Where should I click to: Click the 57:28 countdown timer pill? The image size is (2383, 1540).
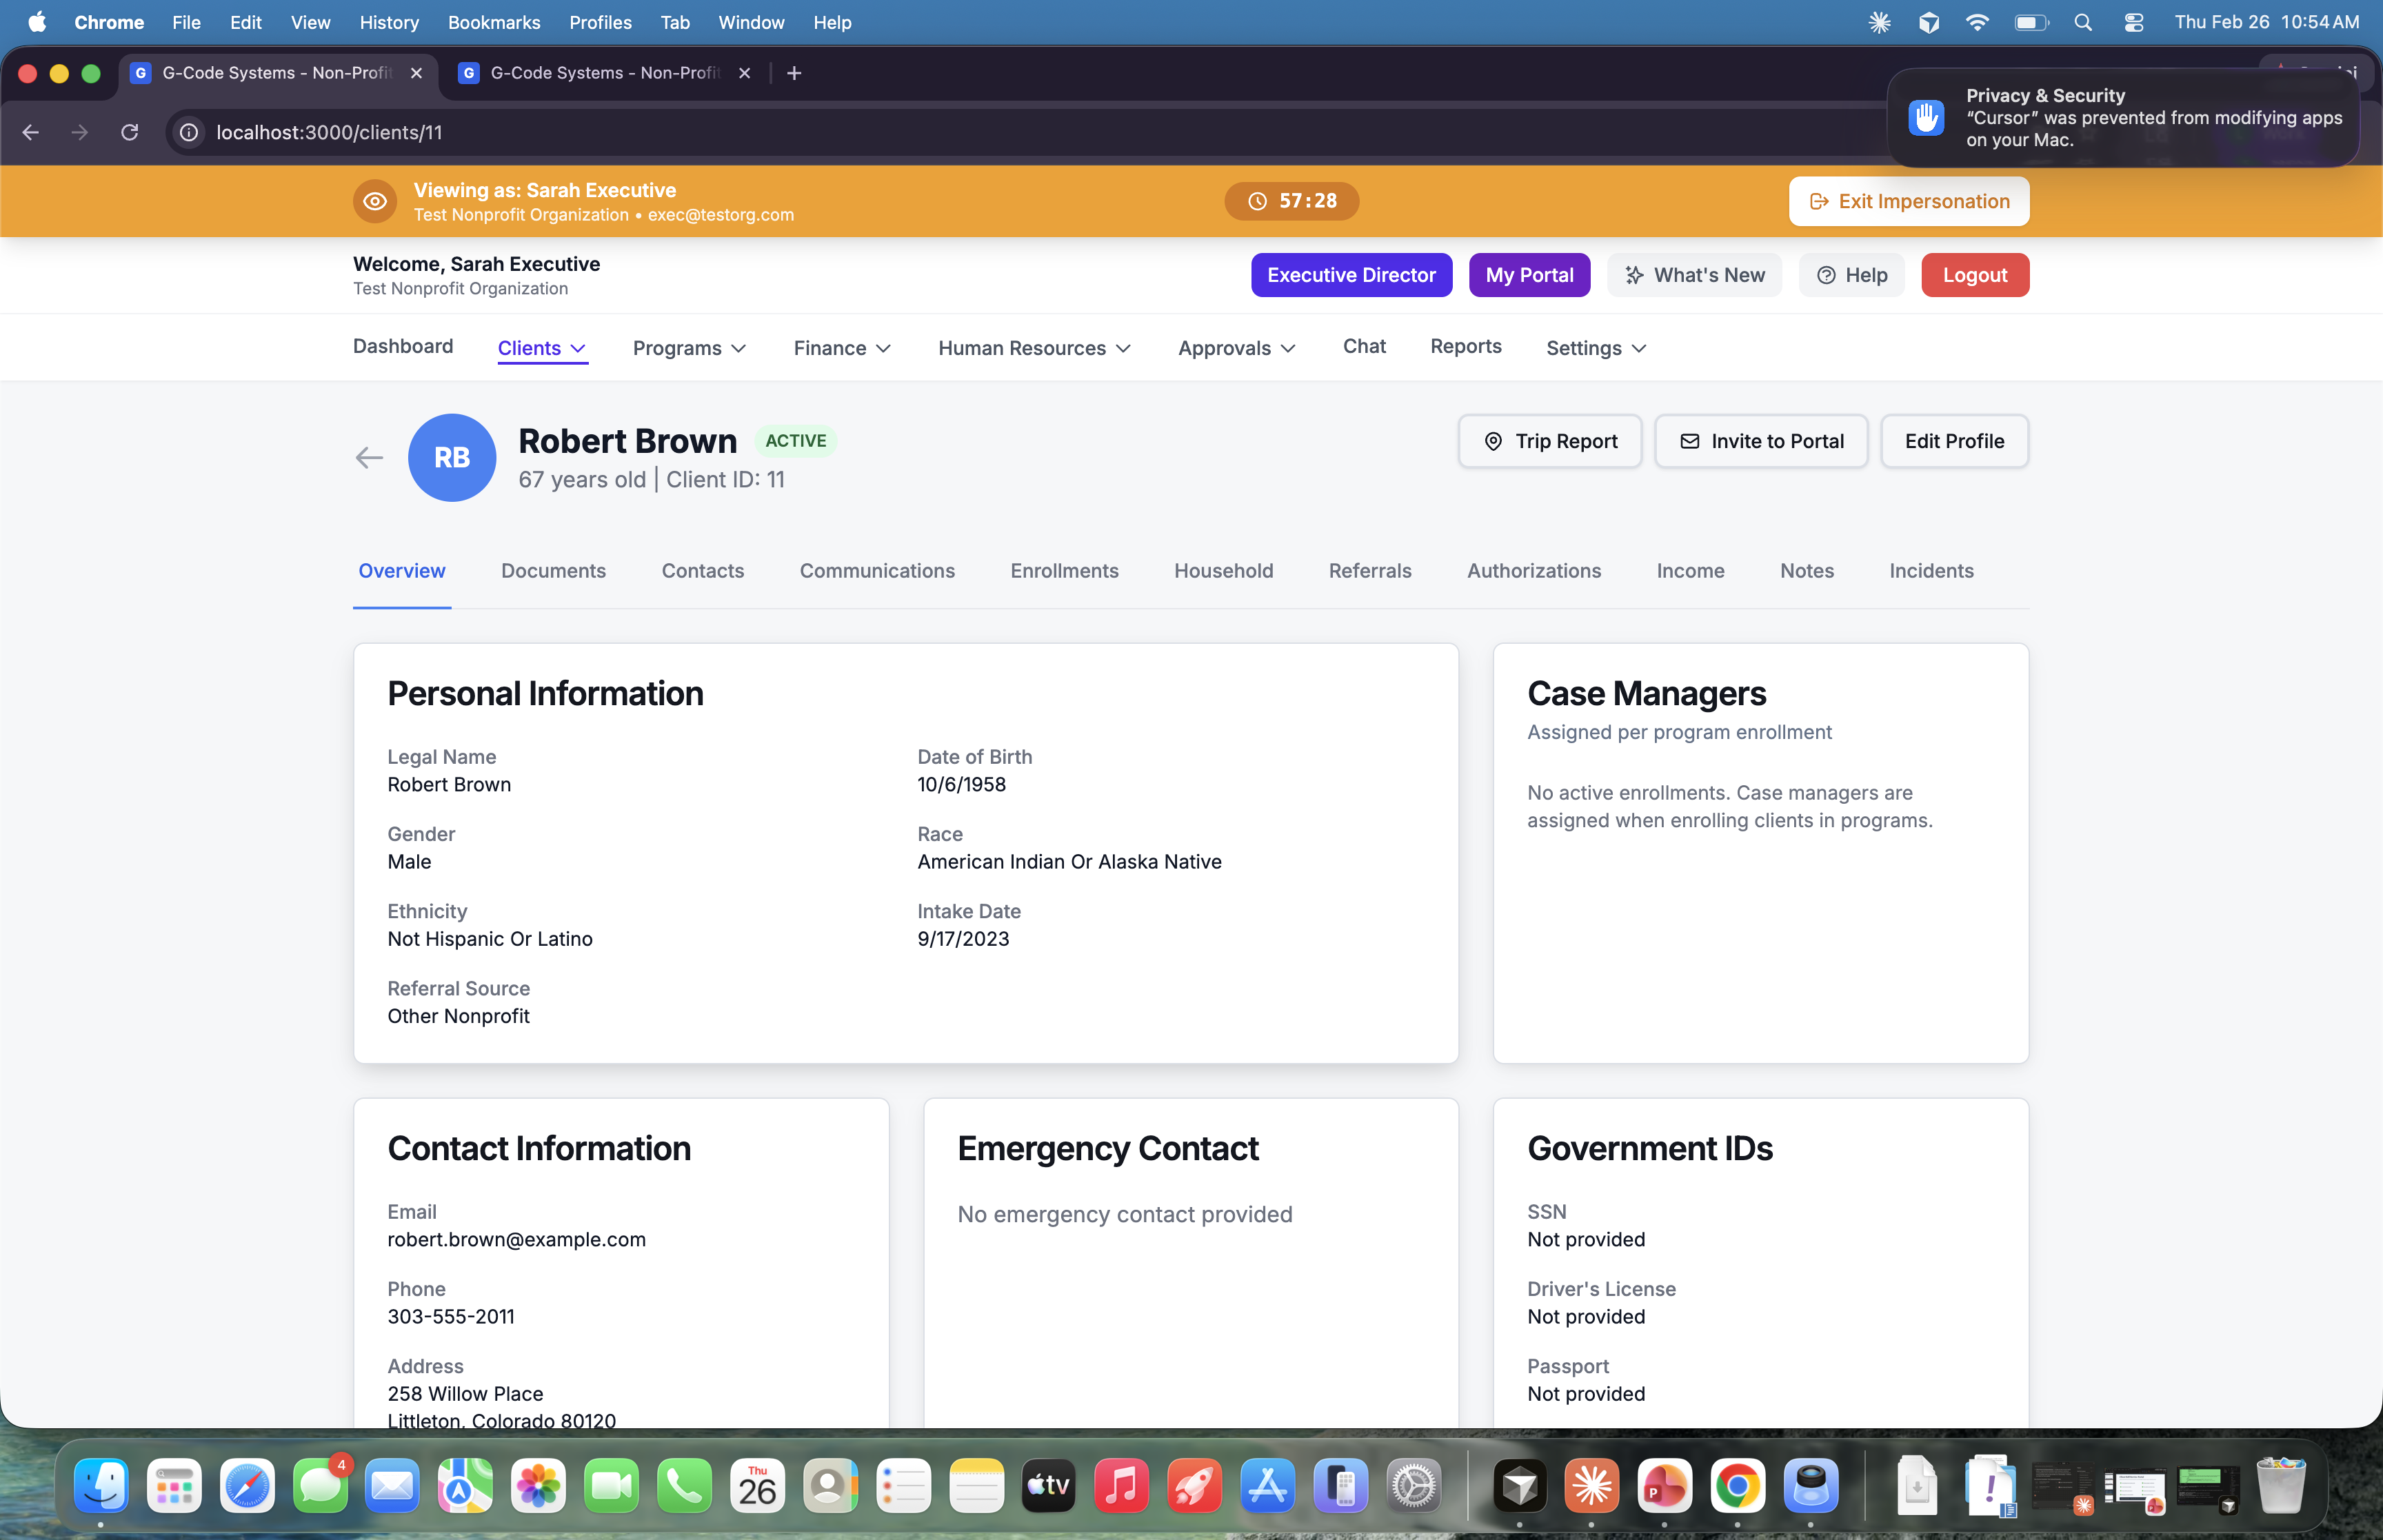coord(1291,201)
